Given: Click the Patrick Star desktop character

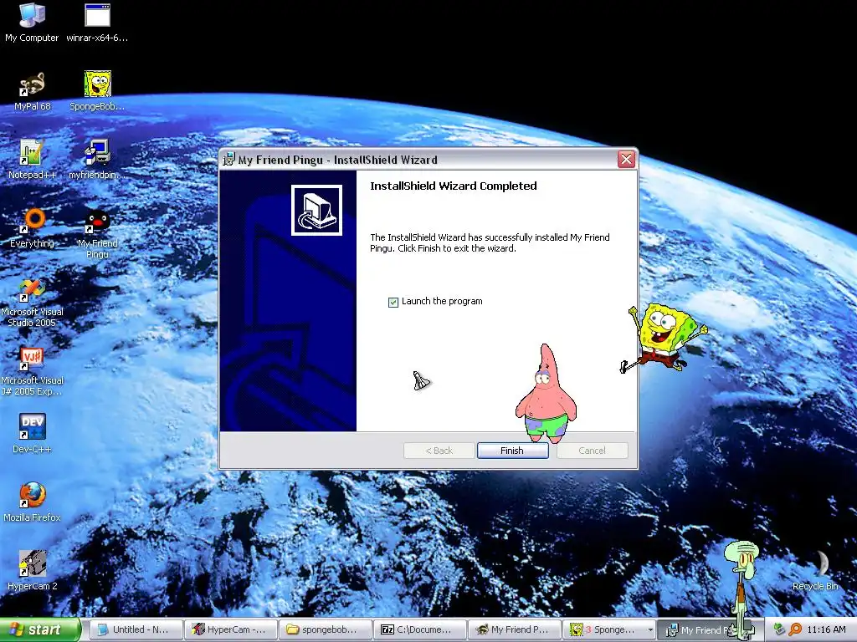Looking at the screenshot, I should point(546,393).
